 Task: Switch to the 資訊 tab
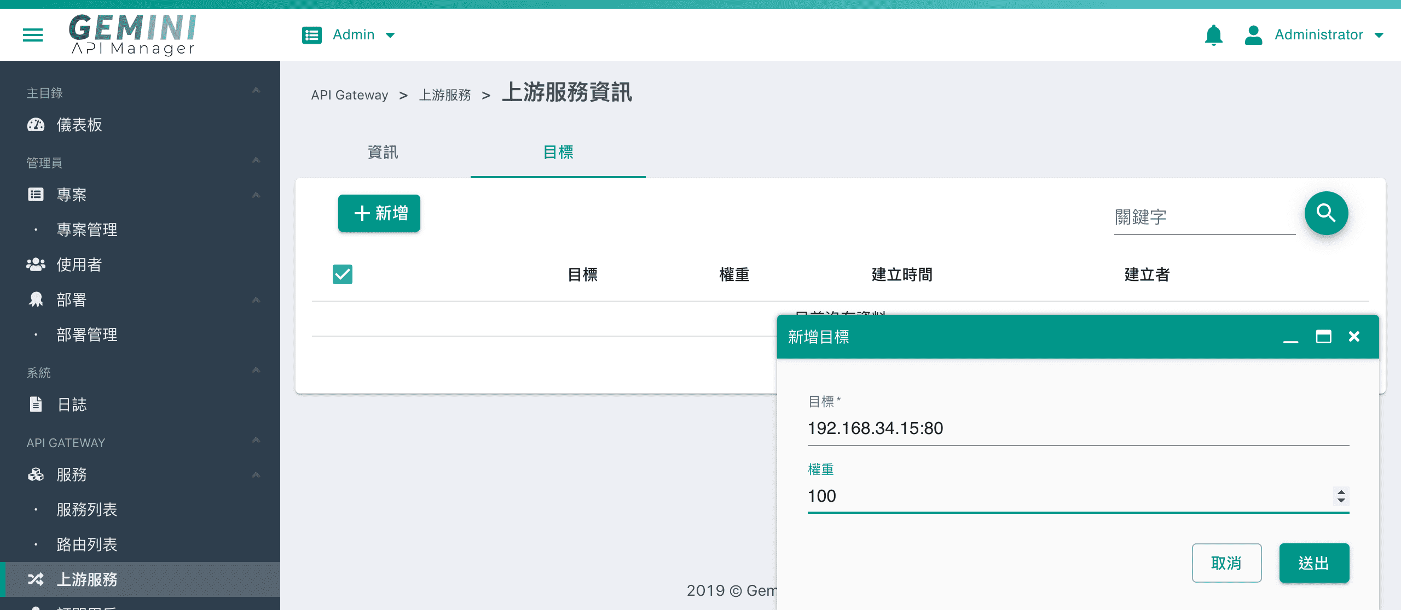point(383,152)
